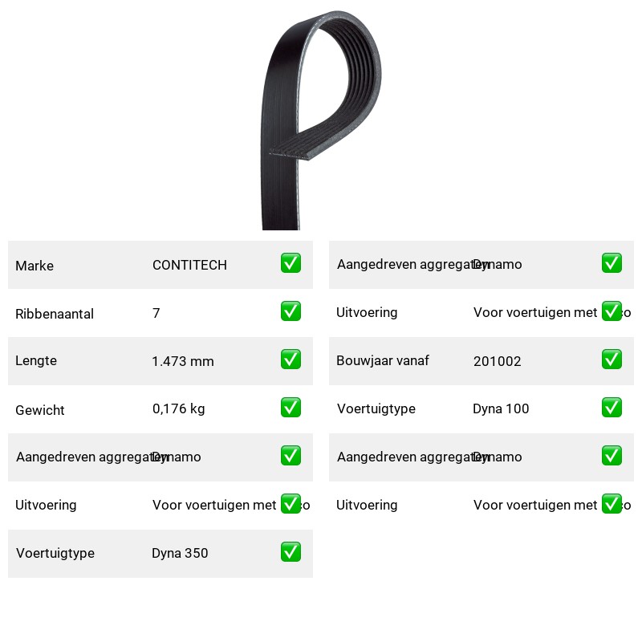Click the Gewicht label
The height and width of the screenshot is (642, 642).
[x=39, y=410]
